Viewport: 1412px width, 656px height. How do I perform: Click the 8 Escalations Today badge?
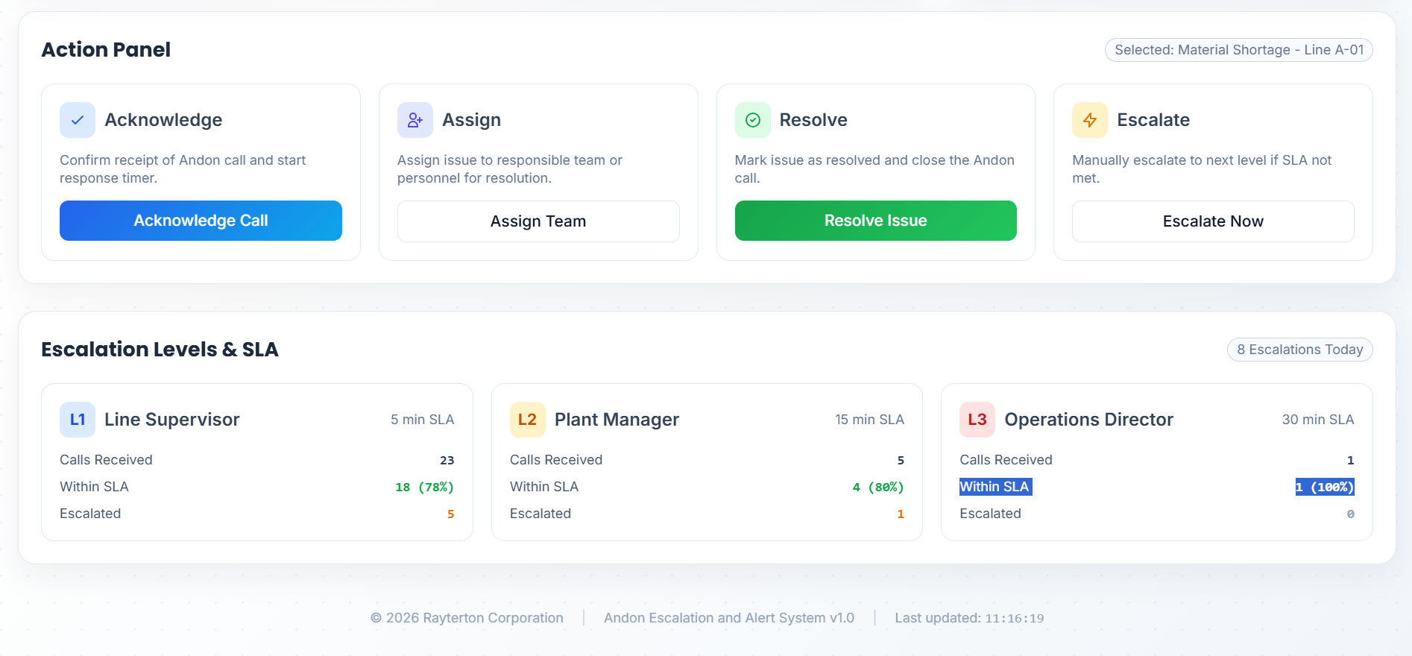(1299, 350)
